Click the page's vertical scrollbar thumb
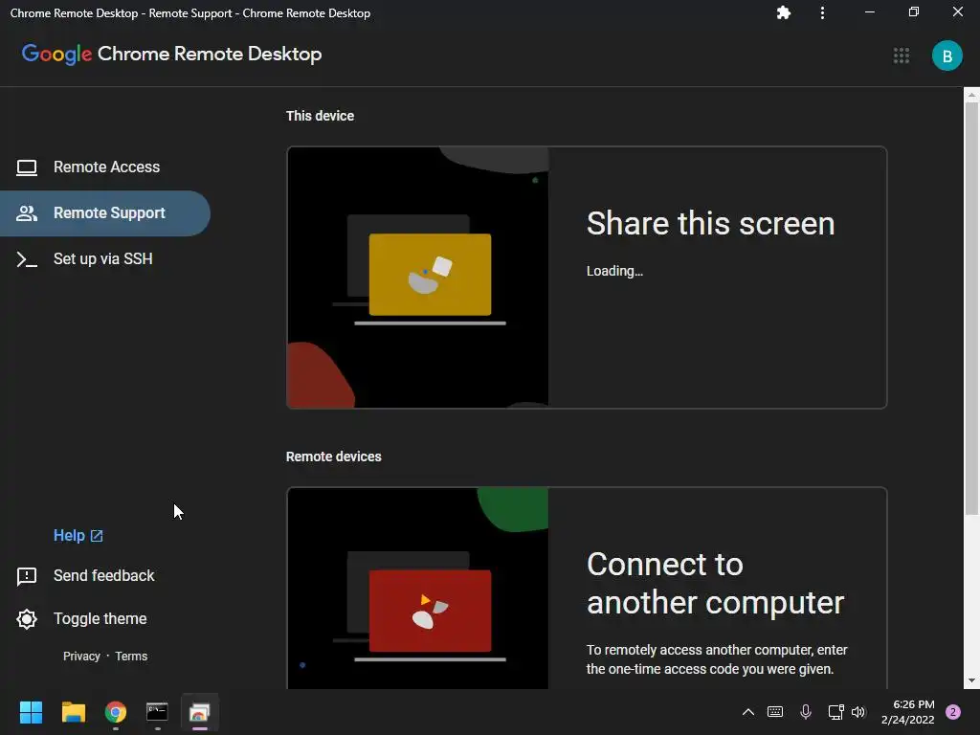Viewport: 980px width, 735px height. click(x=971, y=308)
